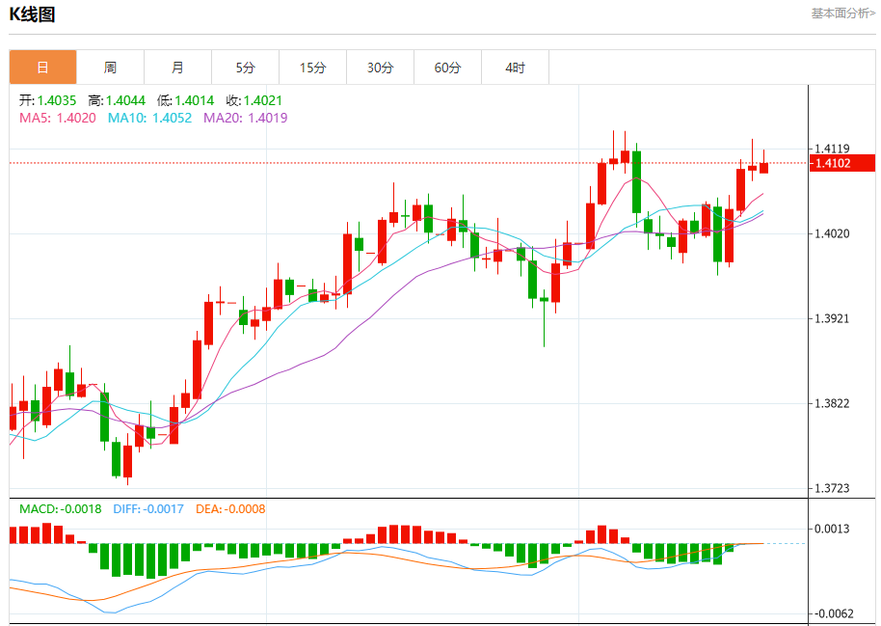Screen dimensions: 881x626
Task: Click the MA20 indicator label
Action: point(245,118)
